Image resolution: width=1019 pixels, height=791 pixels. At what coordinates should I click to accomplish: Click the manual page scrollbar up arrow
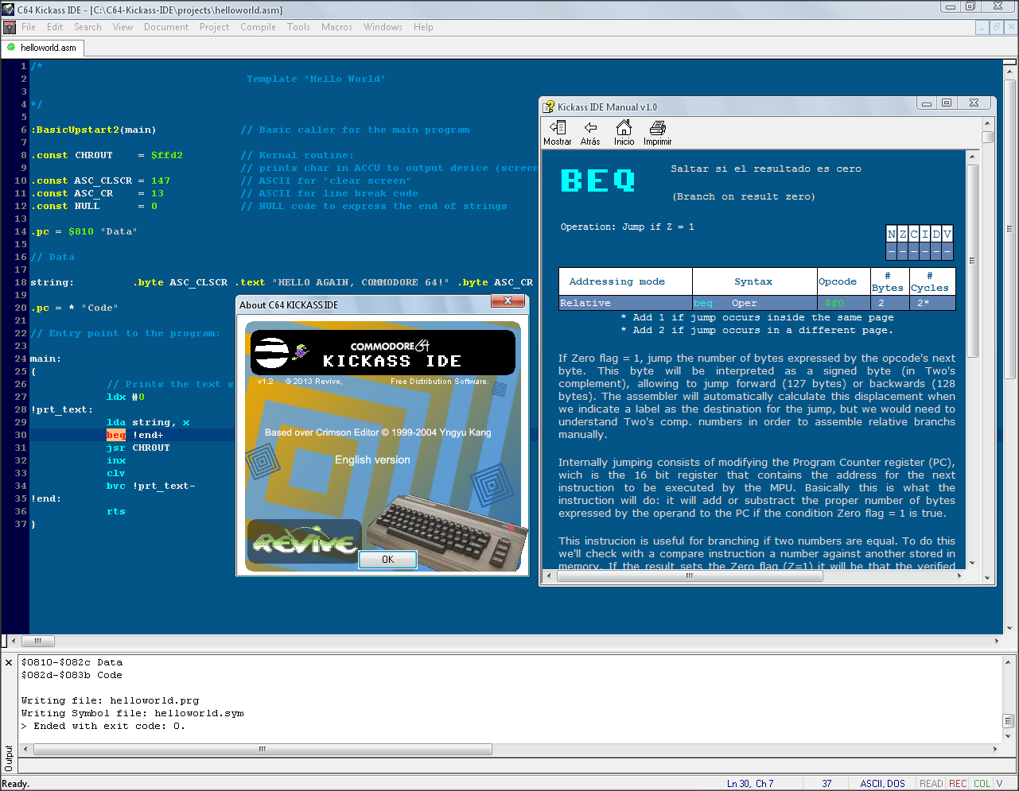click(x=972, y=157)
